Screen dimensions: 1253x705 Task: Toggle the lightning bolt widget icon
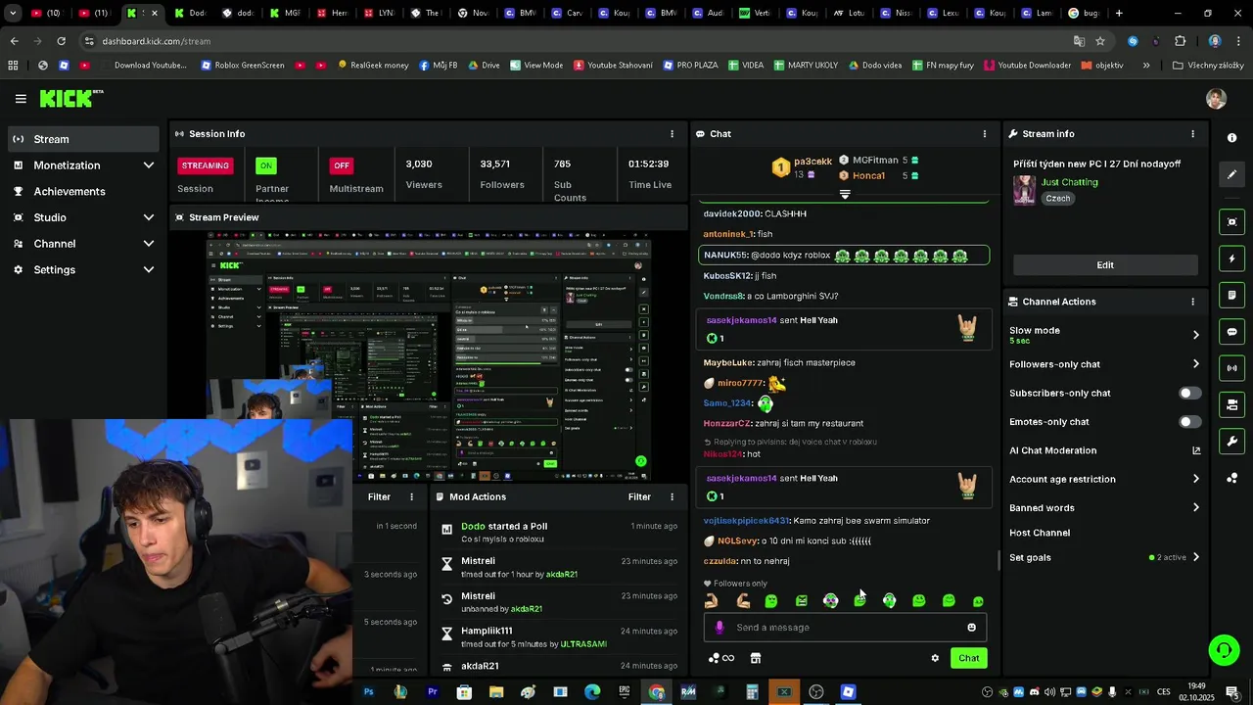[x=1232, y=258]
